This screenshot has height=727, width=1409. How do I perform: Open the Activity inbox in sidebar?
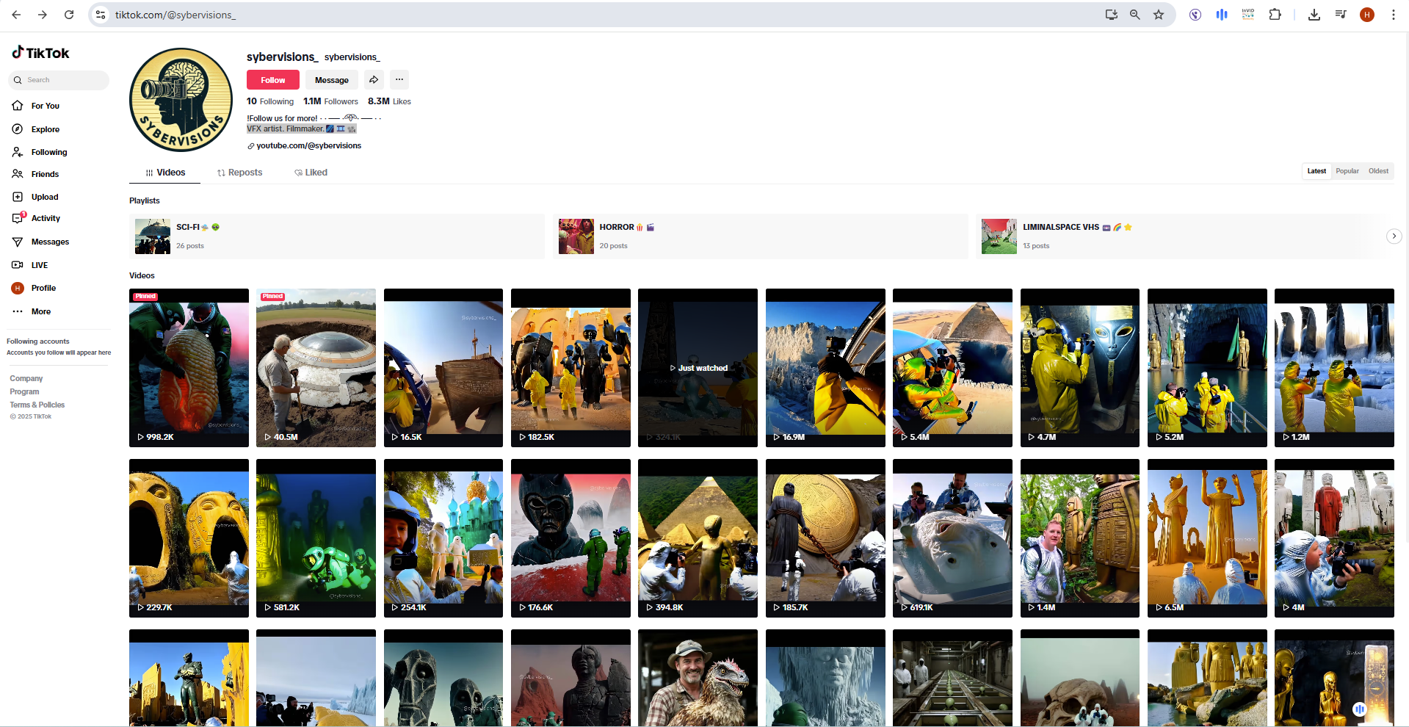(x=46, y=219)
